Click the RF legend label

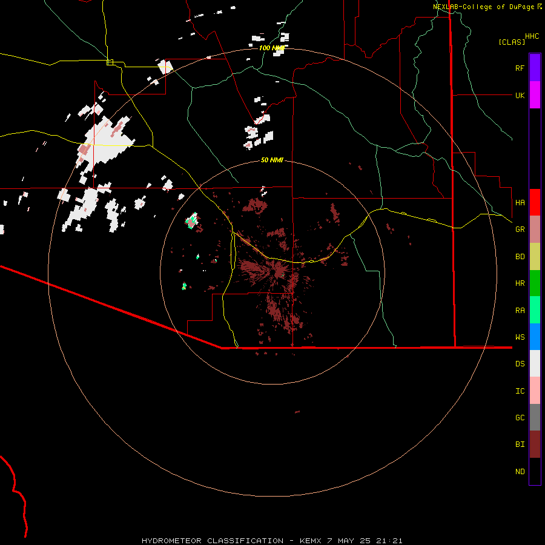click(520, 68)
